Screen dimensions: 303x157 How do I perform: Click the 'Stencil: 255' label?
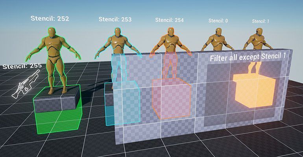pyautogui.click(x=22, y=66)
